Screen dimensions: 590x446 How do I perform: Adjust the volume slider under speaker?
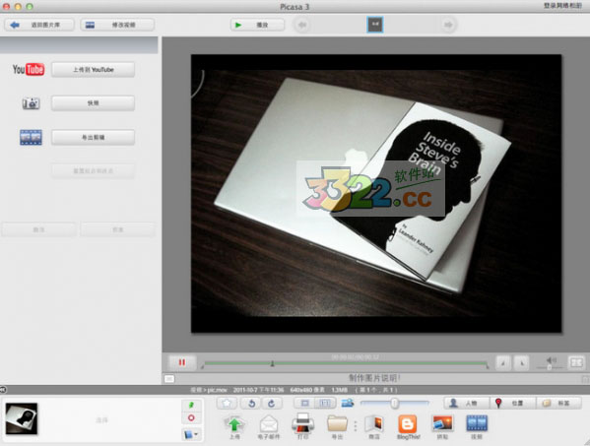(x=550, y=367)
